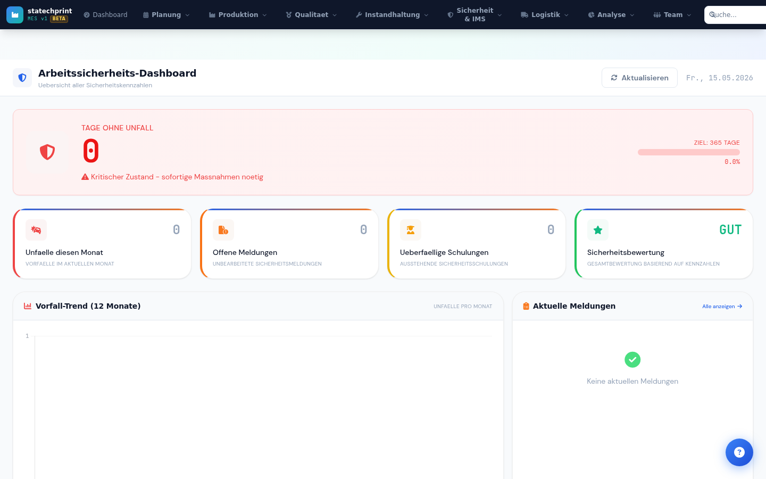
Task: Click the Team people icon
Action: 657,15
